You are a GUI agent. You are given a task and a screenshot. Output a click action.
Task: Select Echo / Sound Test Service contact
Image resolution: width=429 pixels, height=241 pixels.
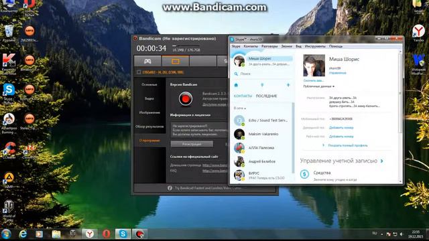pos(262,120)
